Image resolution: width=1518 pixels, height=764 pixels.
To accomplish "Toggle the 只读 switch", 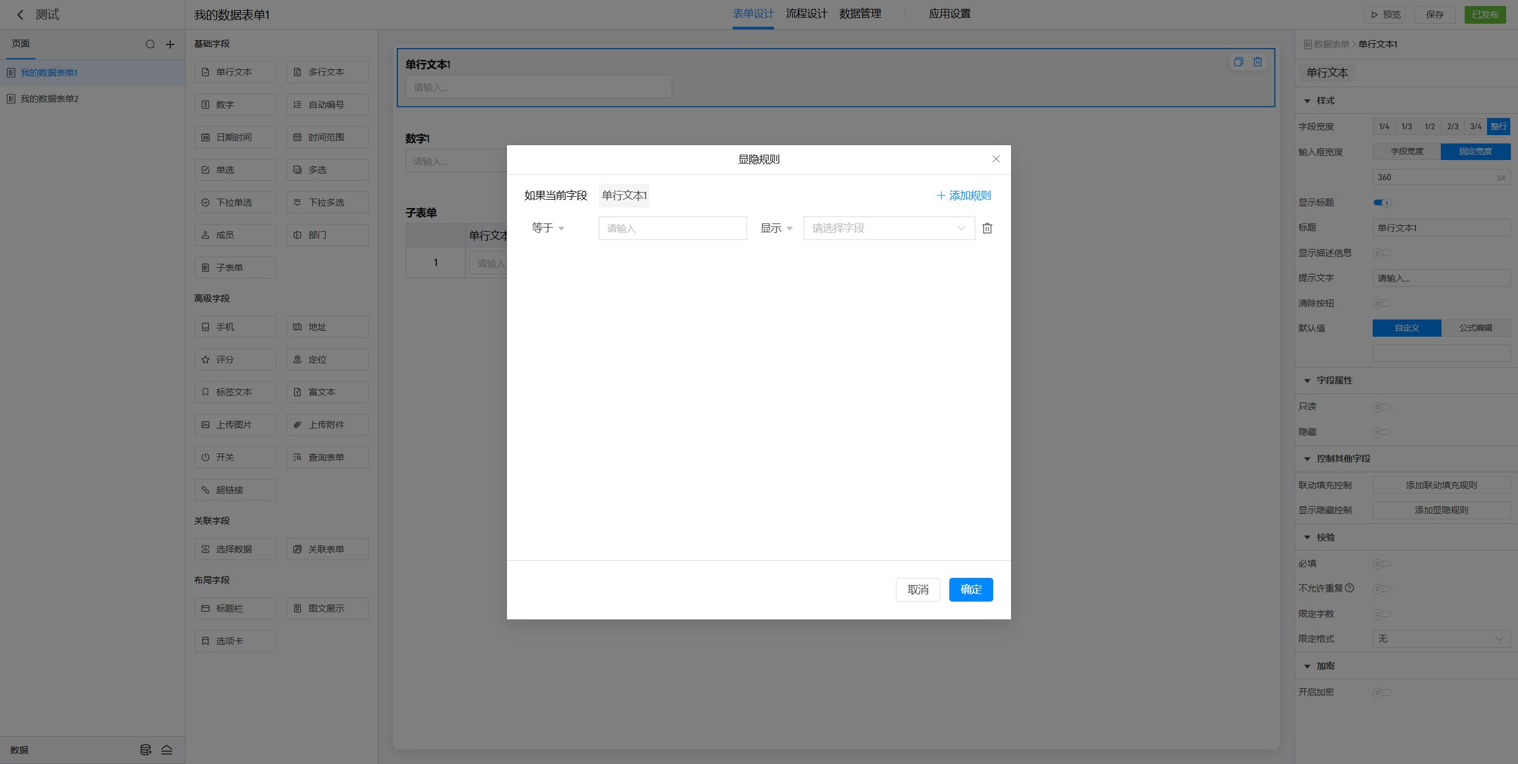I will point(1382,407).
